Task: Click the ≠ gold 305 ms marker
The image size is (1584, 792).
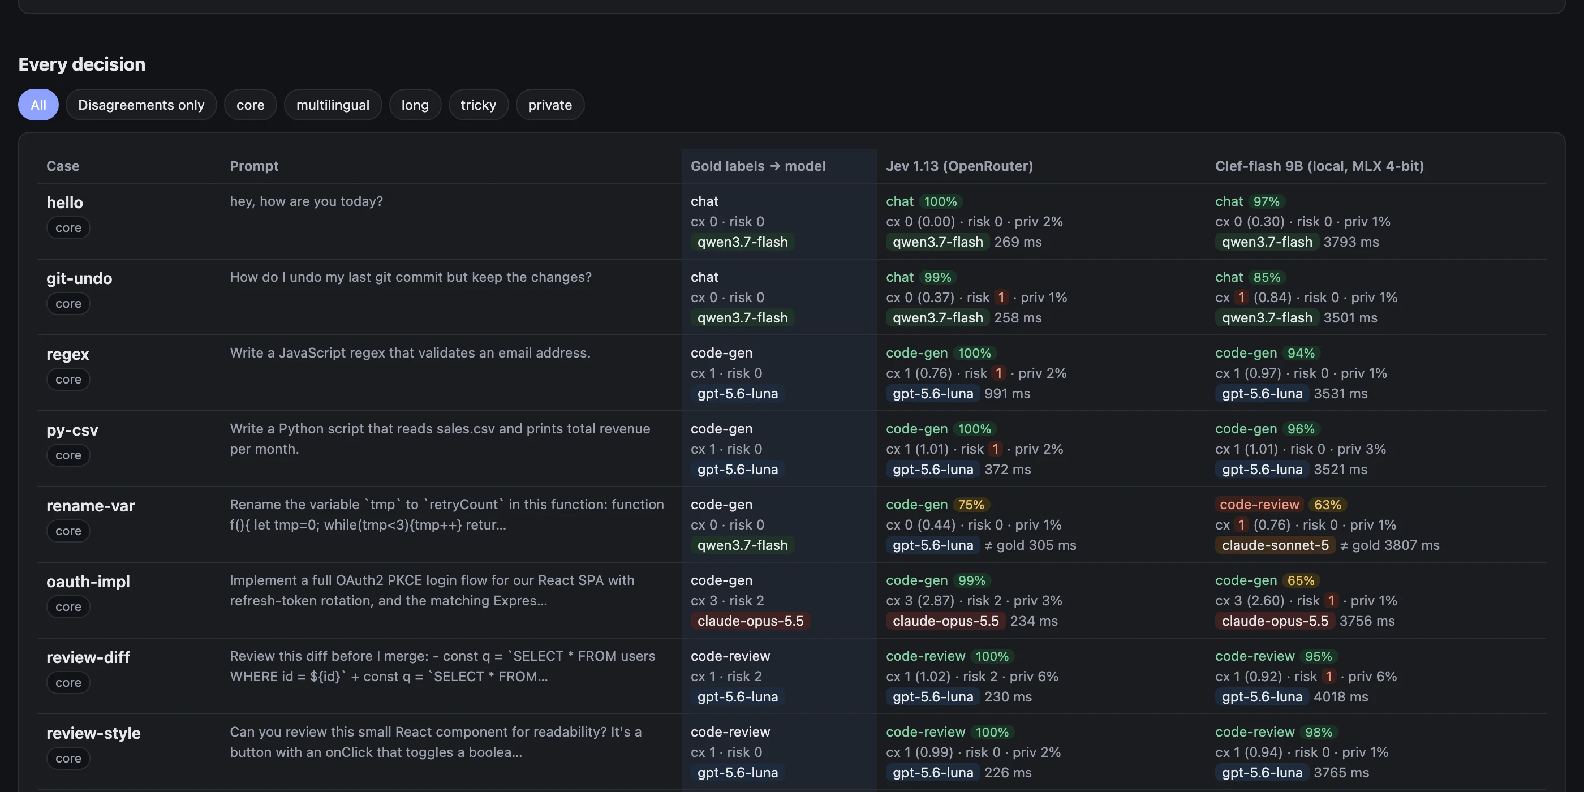Action: (x=1030, y=545)
